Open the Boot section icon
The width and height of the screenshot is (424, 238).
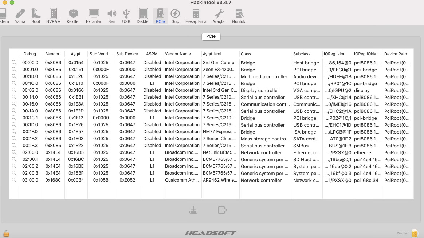coord(36,16)
